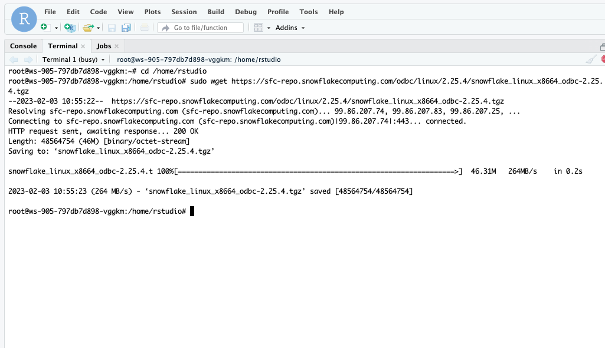The image size is (605, 348).
Task: Click the workspace panes grid icon
Action: [258, 28]
